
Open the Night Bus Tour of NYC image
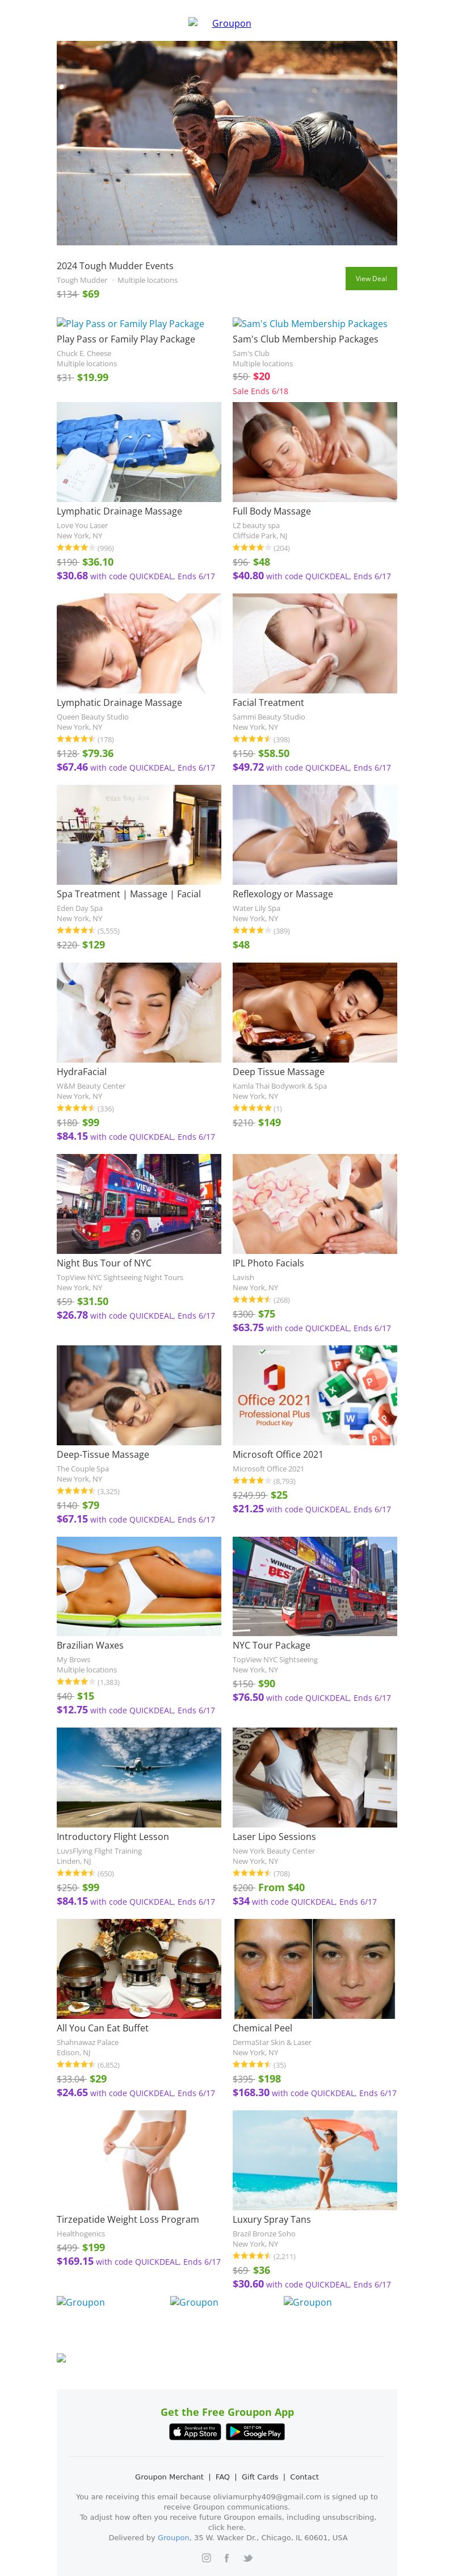click(139, 1204)
